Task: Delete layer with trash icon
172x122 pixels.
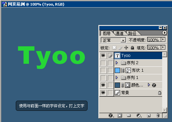Action: [158, 115]
